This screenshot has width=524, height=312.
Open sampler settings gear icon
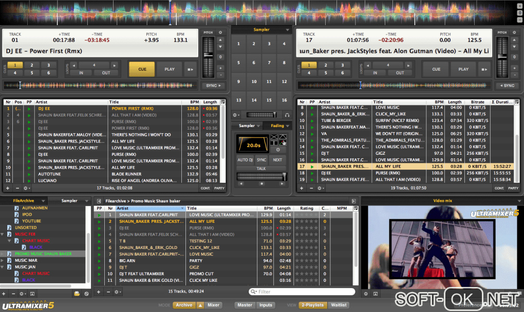coord(236,115)
